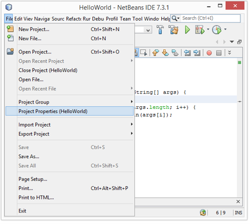
Task: Click the Clean and Build Project icon
Action: click(173, 29)
